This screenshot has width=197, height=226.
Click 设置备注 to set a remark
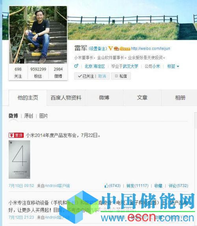click(x=98, y=48)
